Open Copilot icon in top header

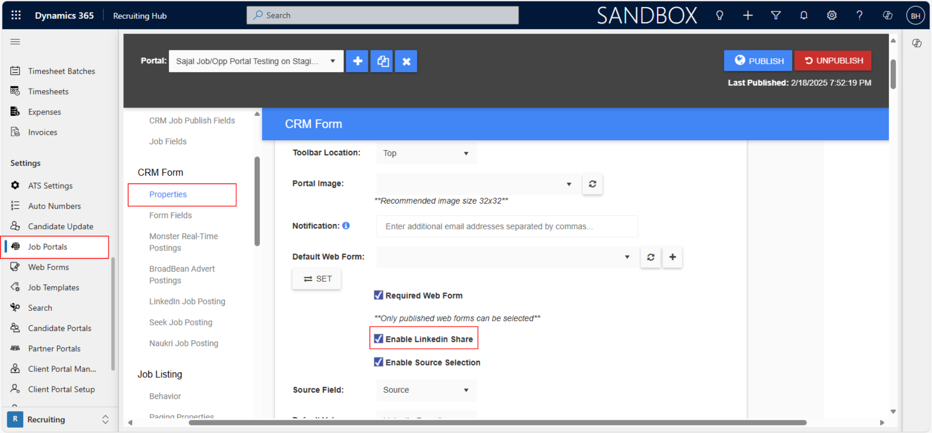(887, 16)
